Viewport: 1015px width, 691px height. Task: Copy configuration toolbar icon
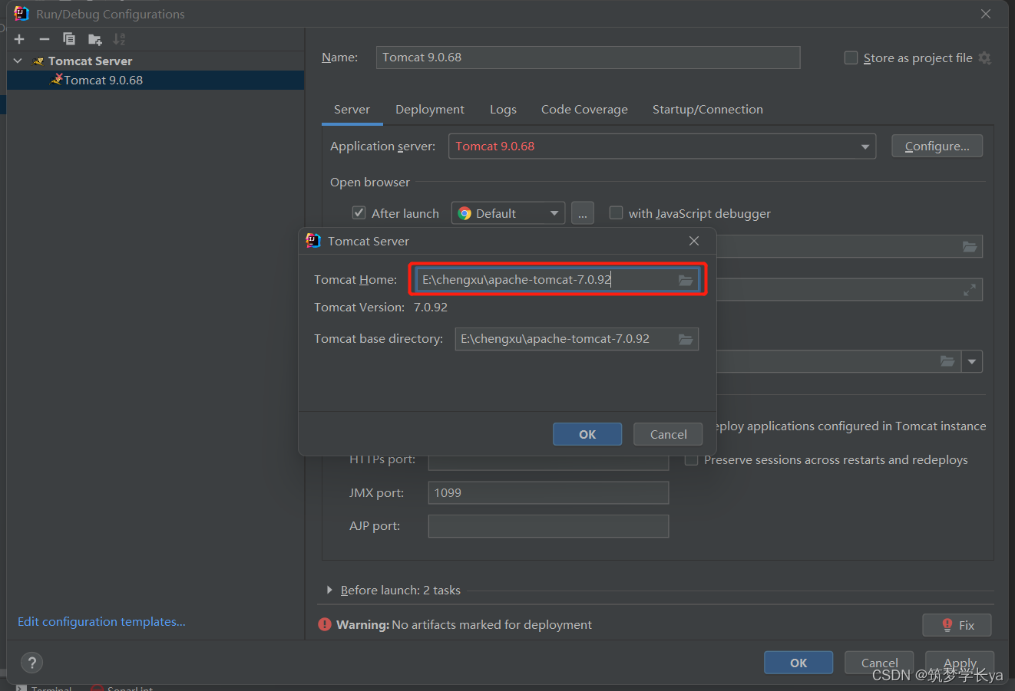pyautogui.click(x=69, y=39)
